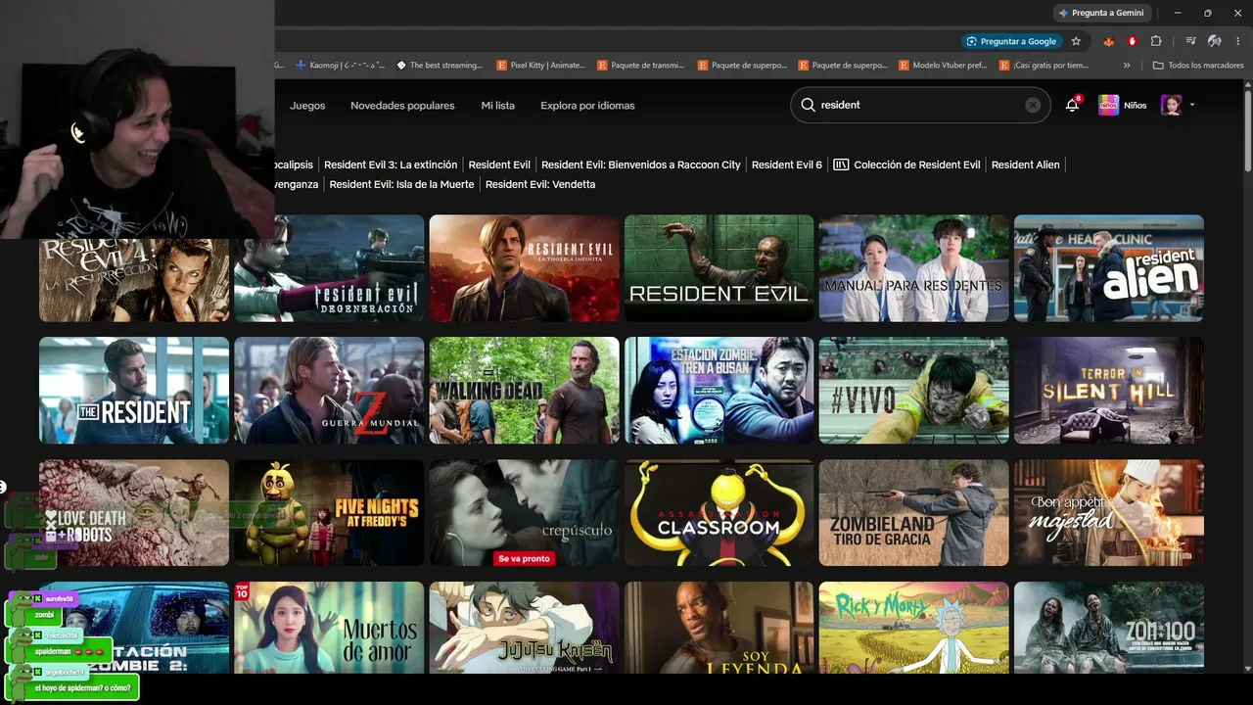Open Terror en Silent Hill thumbnail
Screen dimensions: 1253x705
pos(1109,391)
